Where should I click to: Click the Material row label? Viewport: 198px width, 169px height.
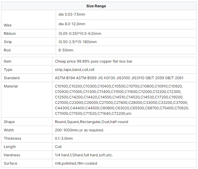point(11,86)
